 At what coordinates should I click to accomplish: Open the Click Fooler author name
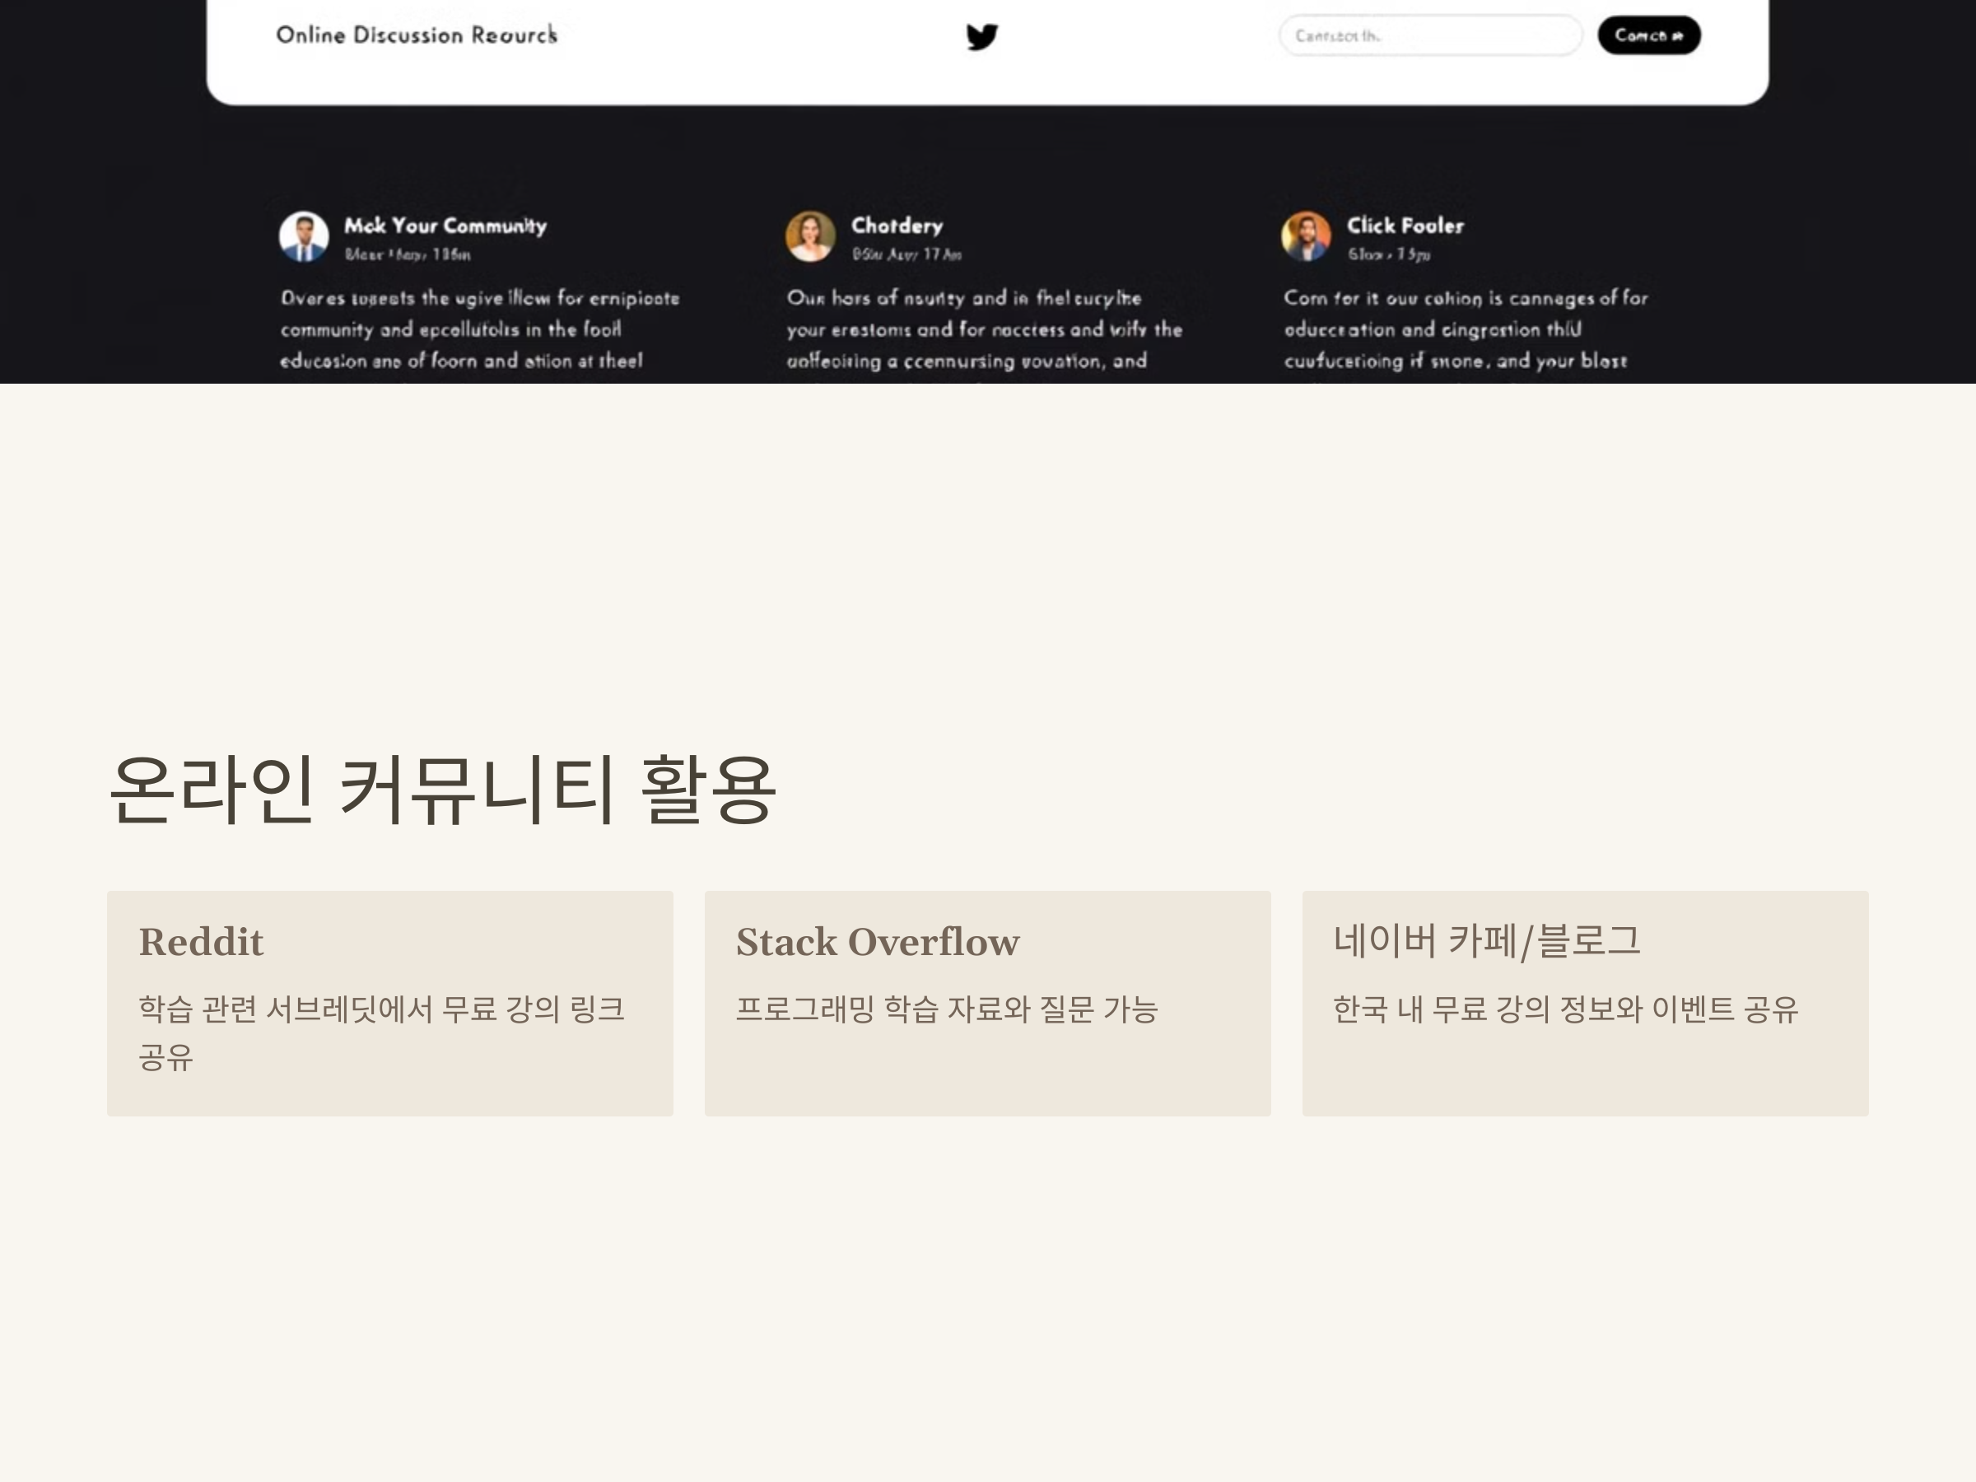pyautogui.click(x=1405, y=226)
